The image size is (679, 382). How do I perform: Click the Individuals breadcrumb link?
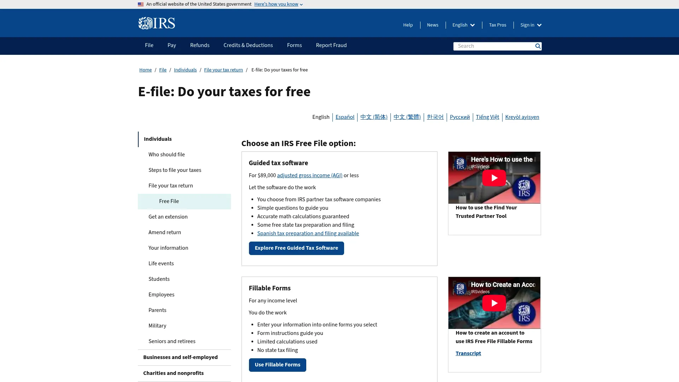[x=185, y=70]
